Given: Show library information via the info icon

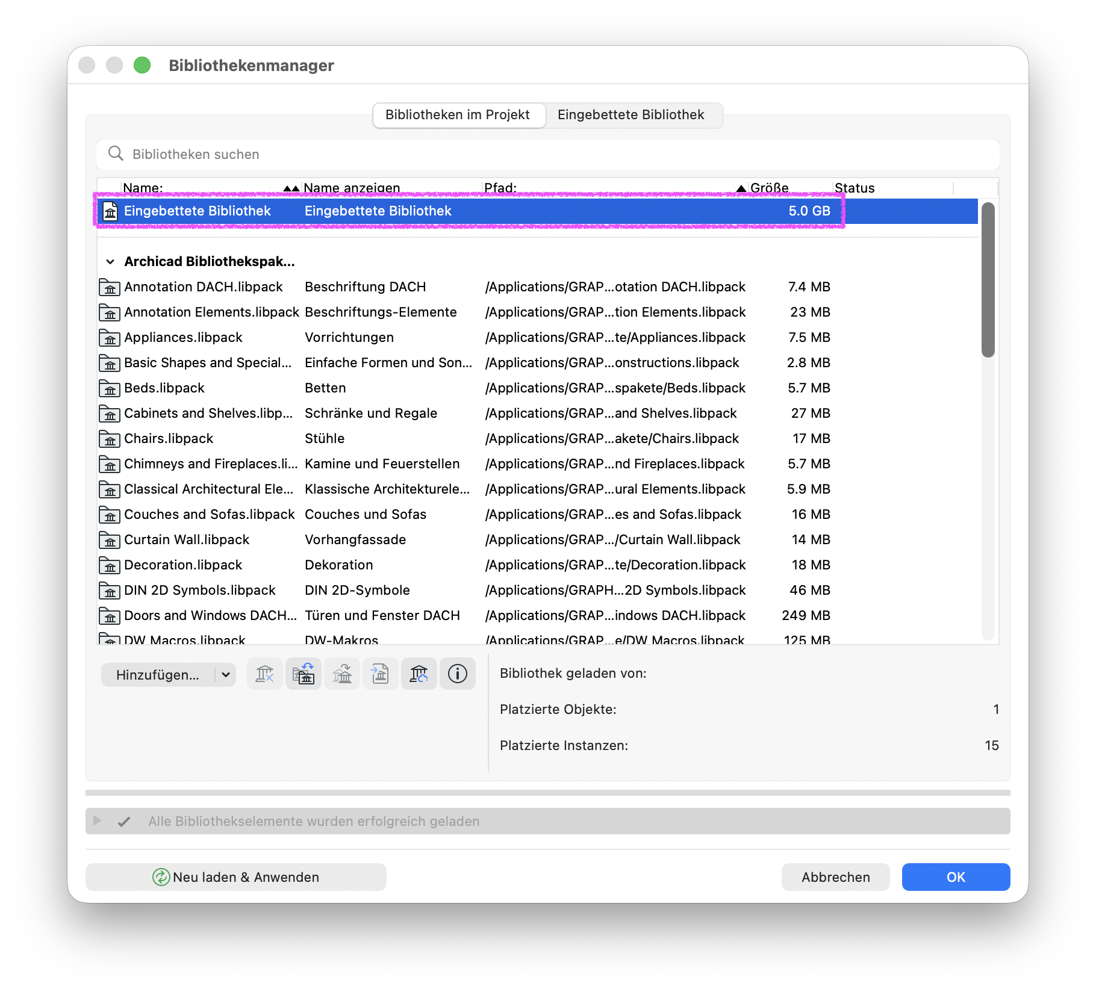Looking at the screenshot, I should tap(458, 674).
